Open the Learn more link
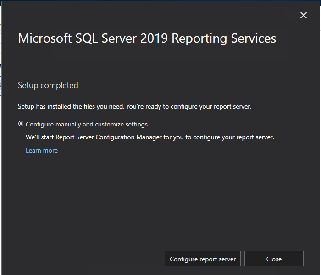The width and height of the screenshot is (321, 275). (42, 150)
